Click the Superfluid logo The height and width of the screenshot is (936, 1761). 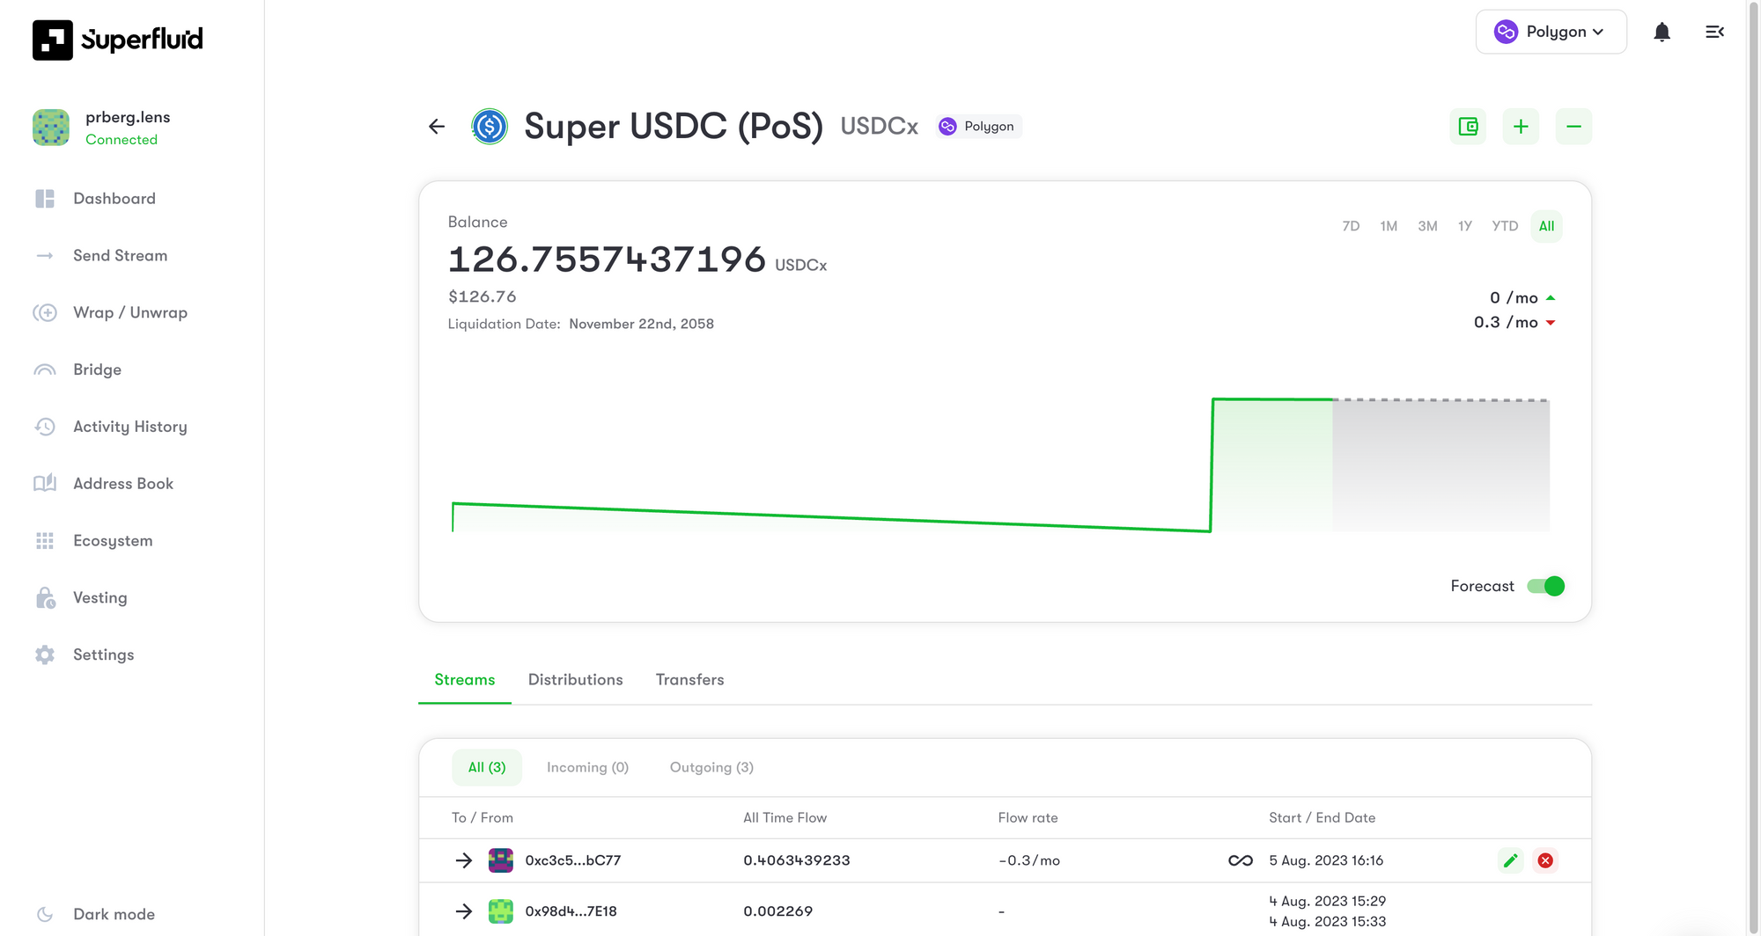(x=117, y=40)
